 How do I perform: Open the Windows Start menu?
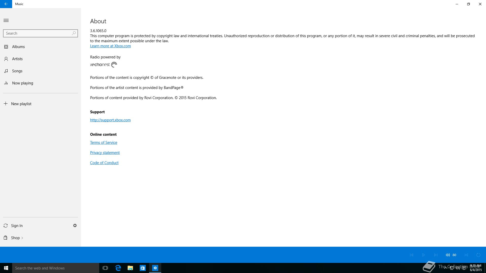(6, 268)
